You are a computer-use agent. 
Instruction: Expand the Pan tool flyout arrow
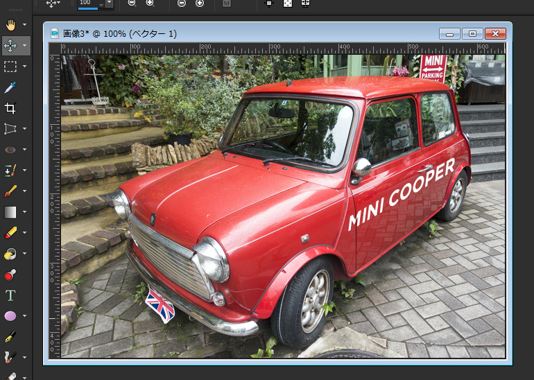24,25
